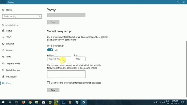Click the Ethernet monitor icon
Viewport: 187px width, 105px height.
[3, 44]
